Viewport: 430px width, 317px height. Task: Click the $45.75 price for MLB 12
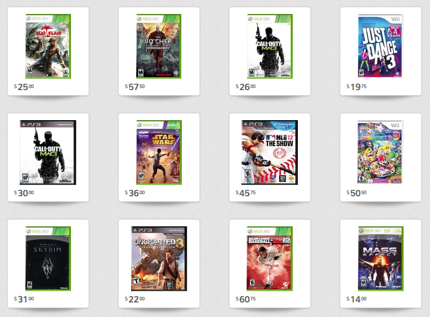[246, 193]
